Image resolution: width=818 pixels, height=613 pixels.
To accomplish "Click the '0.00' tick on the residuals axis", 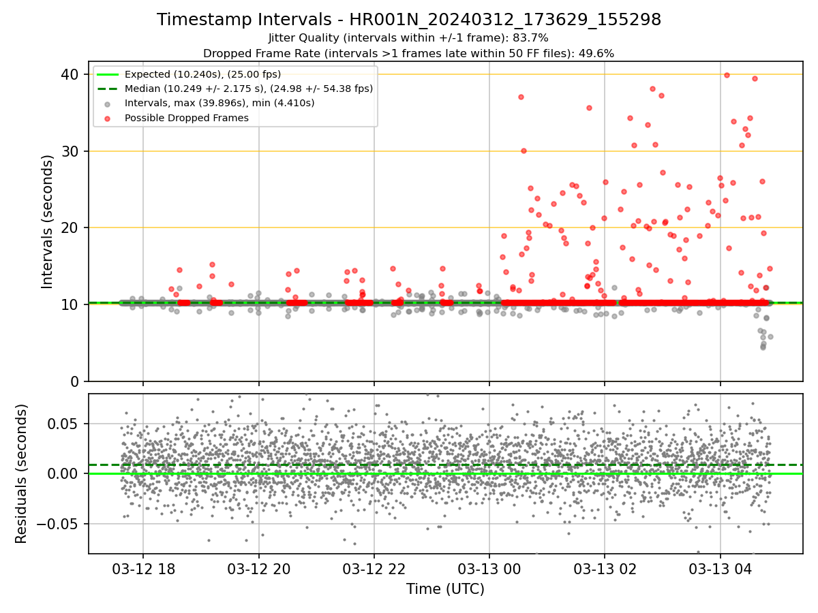I will tap(65, 473).
